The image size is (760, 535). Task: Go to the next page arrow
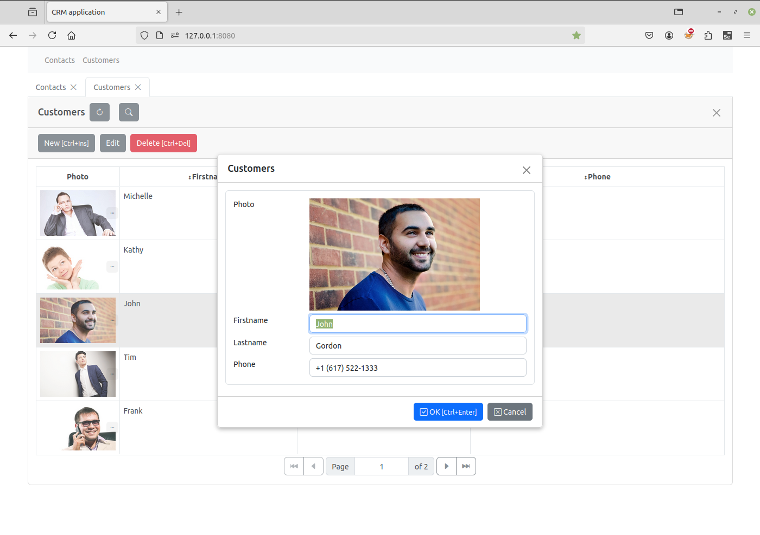coord(446,466)
